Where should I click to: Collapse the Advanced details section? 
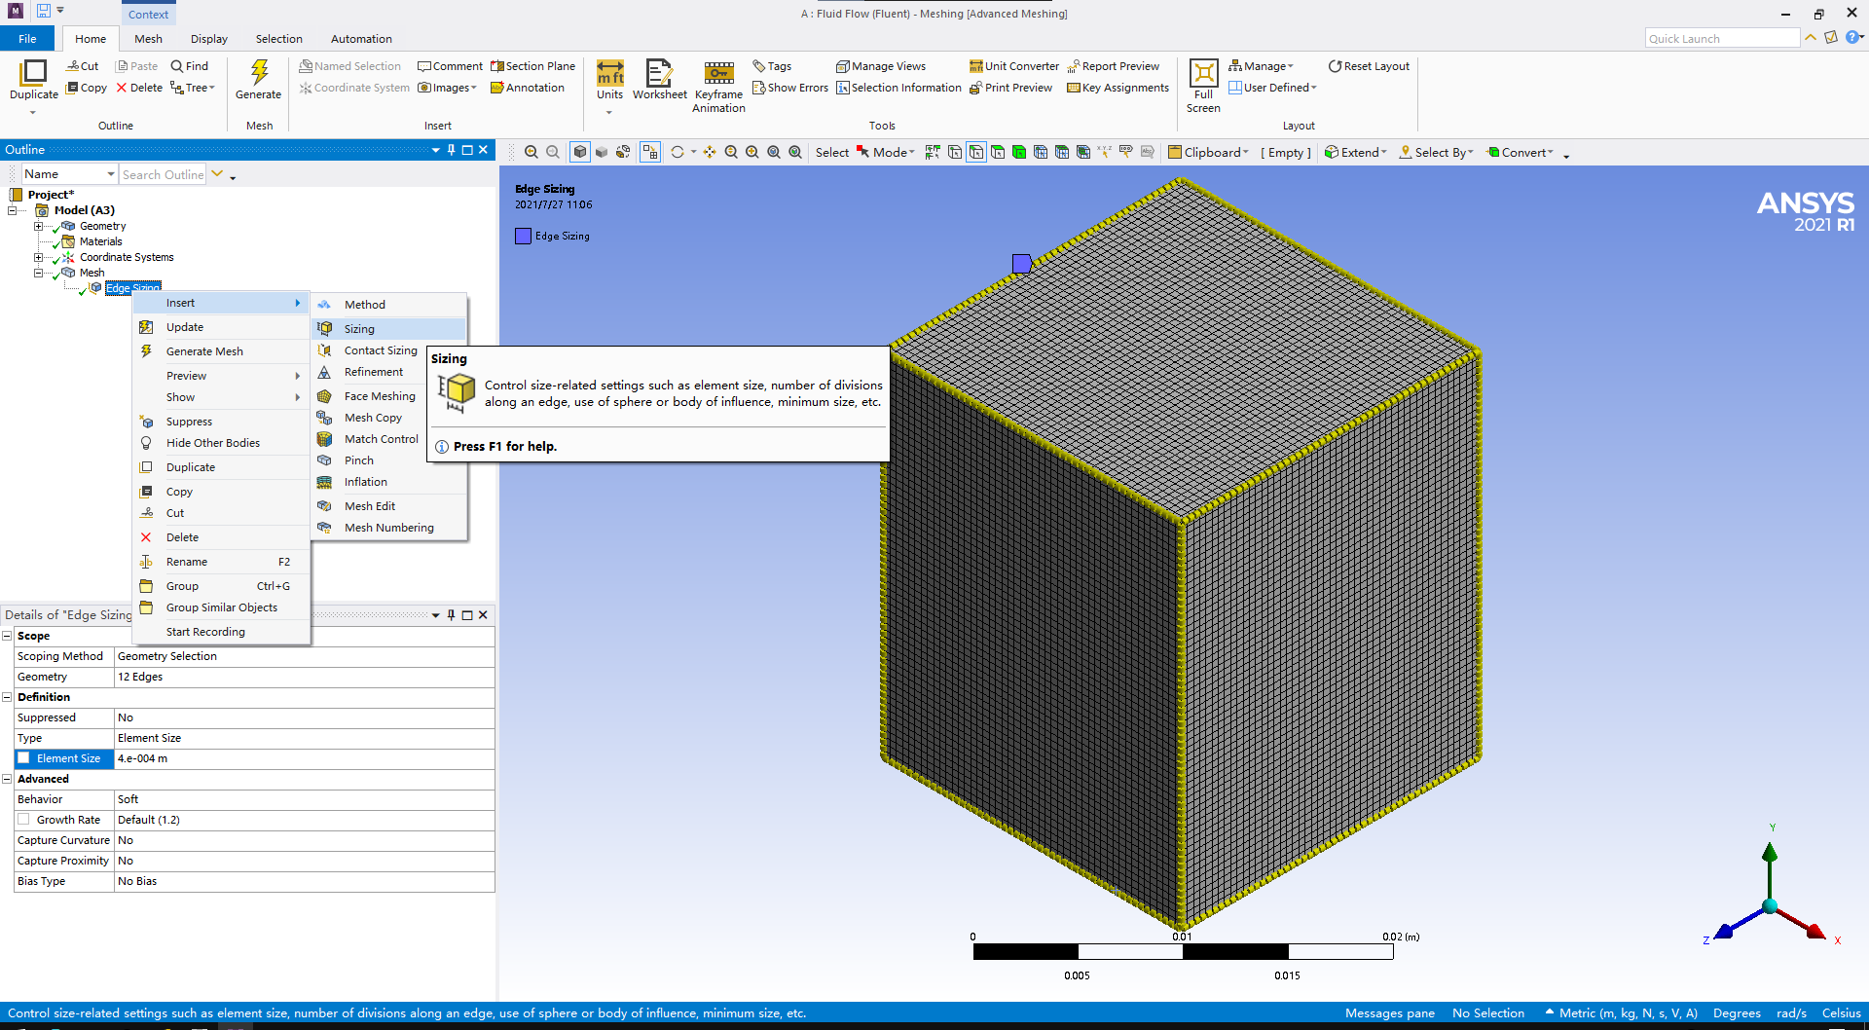point(7,779)
